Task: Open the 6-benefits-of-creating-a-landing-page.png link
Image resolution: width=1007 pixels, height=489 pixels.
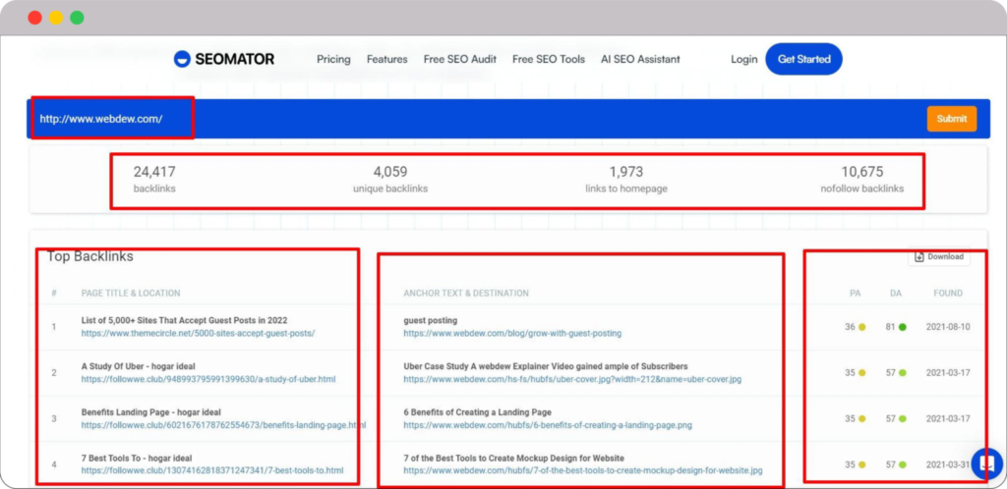Action: click(548, 425)
